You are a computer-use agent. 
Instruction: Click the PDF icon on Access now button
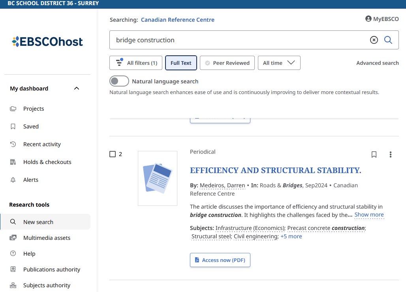click(197, 260)
